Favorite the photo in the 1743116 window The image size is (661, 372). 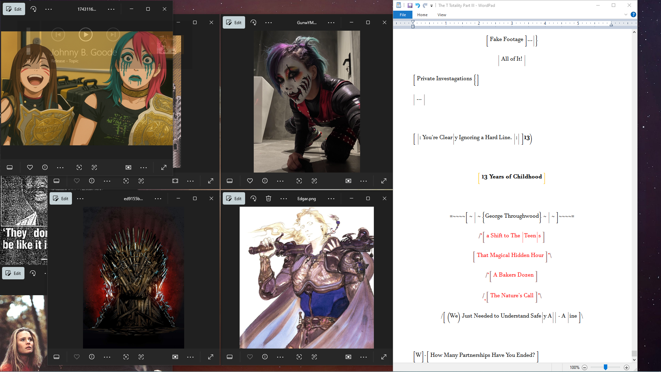(x=30, y=167)
